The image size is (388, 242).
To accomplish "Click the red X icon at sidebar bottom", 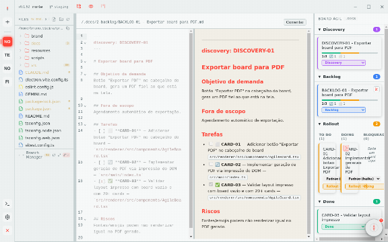I will (7, 231).
